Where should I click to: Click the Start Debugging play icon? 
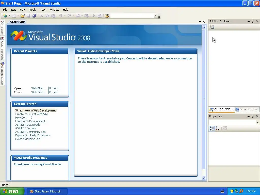click(x=94, y=16)
